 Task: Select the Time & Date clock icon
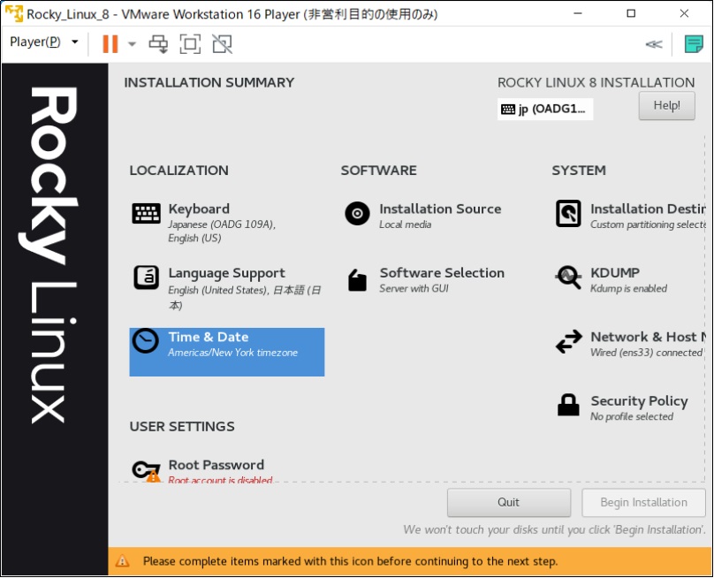pyautogui.click(x=146, y=341)
